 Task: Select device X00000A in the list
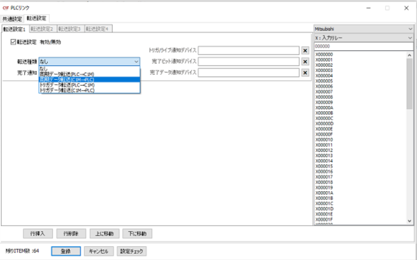point(325,107)
